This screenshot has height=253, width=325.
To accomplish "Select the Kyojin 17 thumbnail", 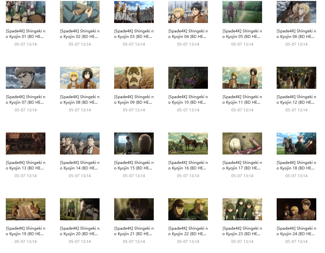I will 242,144.
